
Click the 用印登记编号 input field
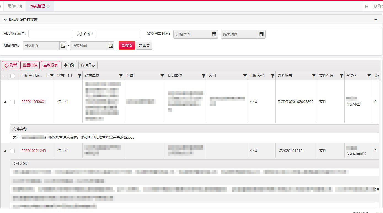(x=50, y=34)
